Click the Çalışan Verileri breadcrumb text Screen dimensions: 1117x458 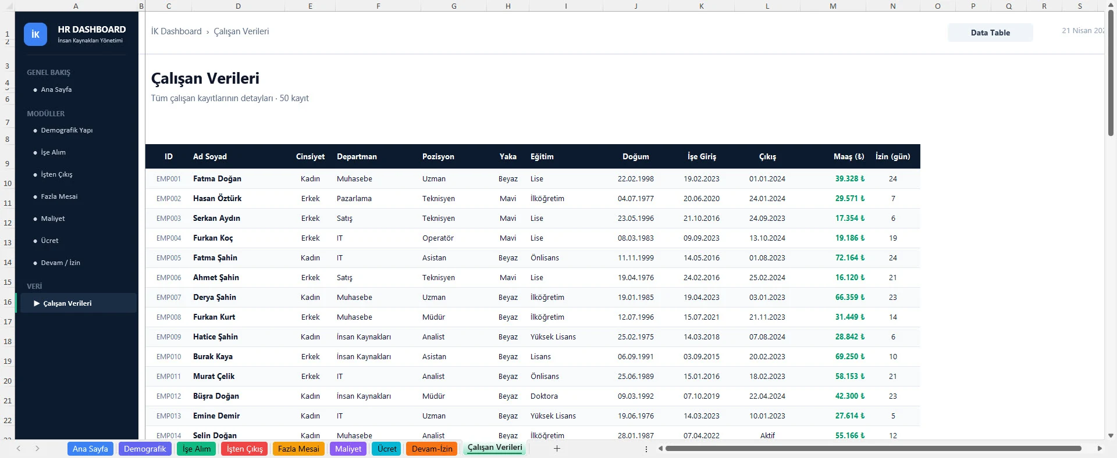(241, 31)
